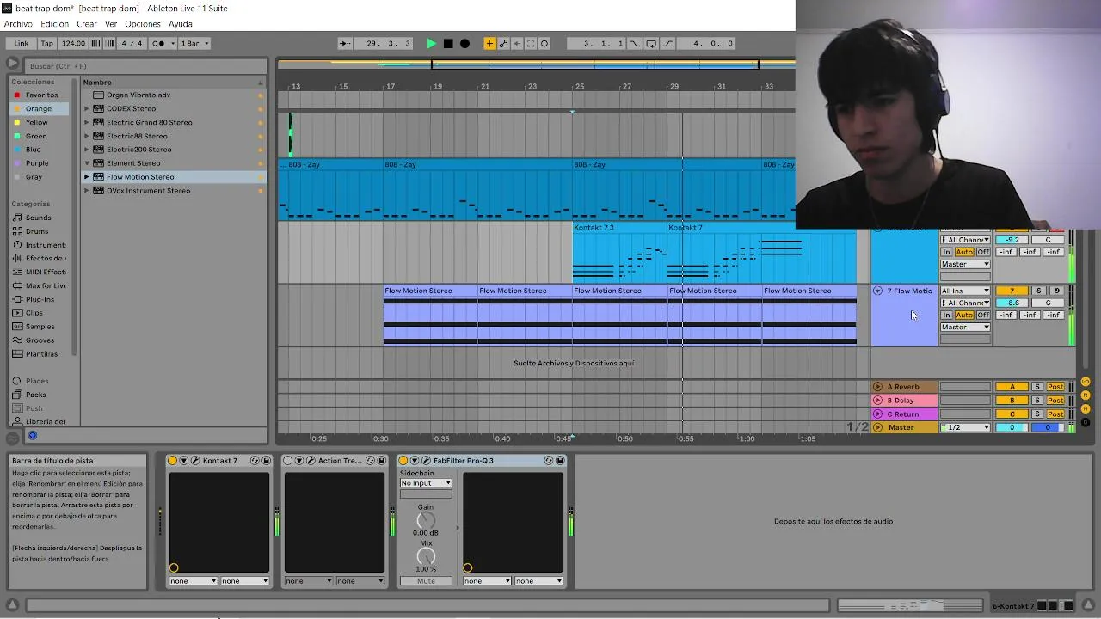The height and width of the screenshot is (619, 1101).
Task: Open the Opciones menu
Action: coord(143,24)
